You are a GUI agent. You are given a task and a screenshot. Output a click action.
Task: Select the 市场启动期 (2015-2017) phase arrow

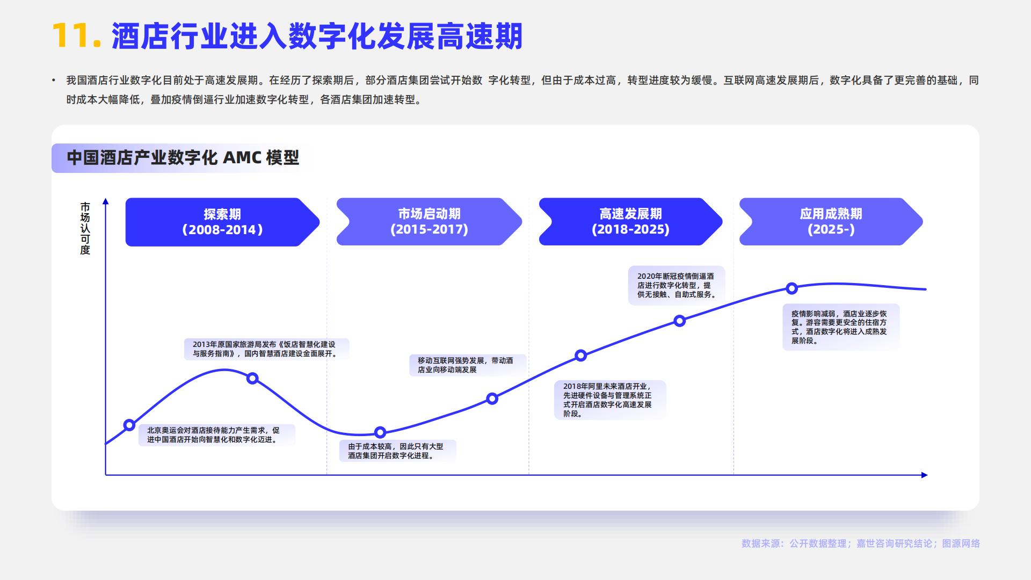point(429,221)
